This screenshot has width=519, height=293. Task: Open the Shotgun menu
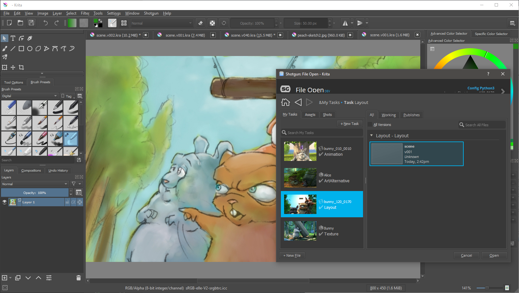point(151,13)
